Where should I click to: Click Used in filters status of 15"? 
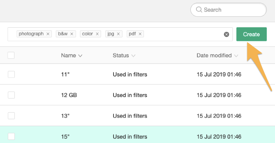(x=130, y=136)
